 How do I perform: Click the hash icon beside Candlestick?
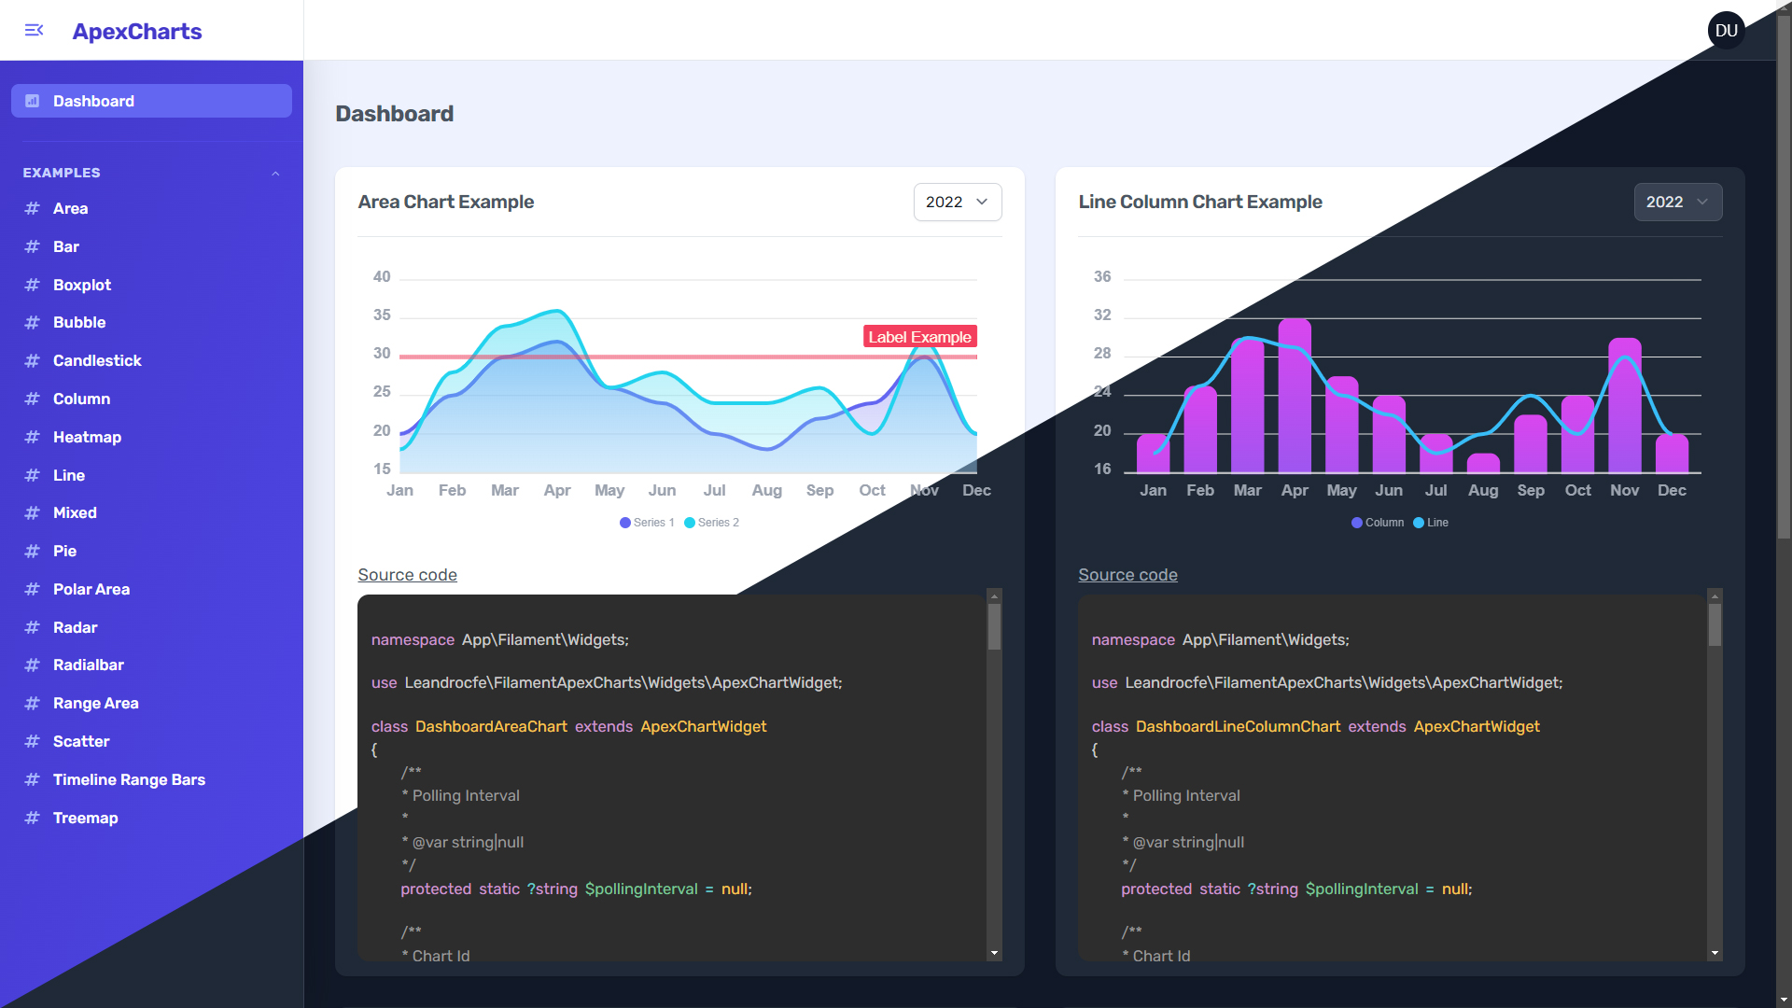click(x=33, y=361)
